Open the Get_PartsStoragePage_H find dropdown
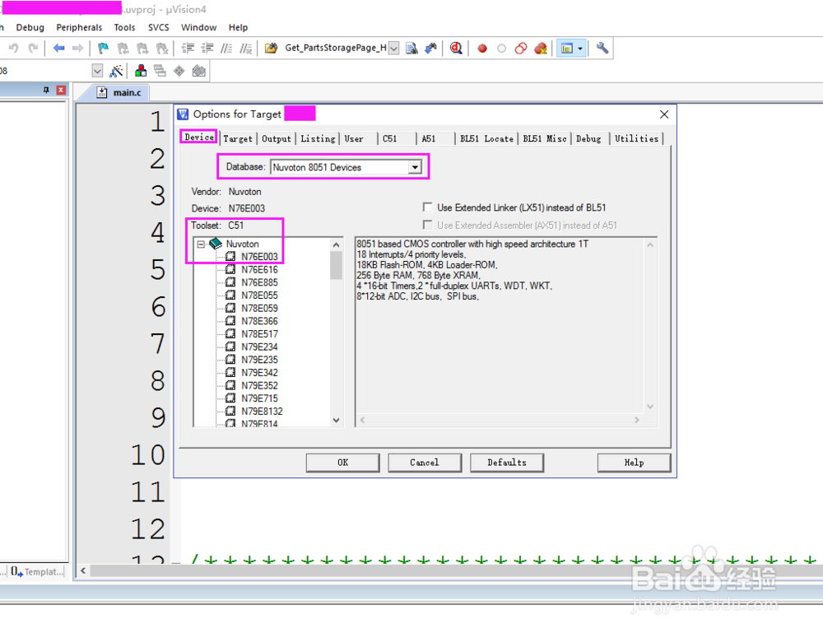The image size is (823, 633). [x=393, y=49]
